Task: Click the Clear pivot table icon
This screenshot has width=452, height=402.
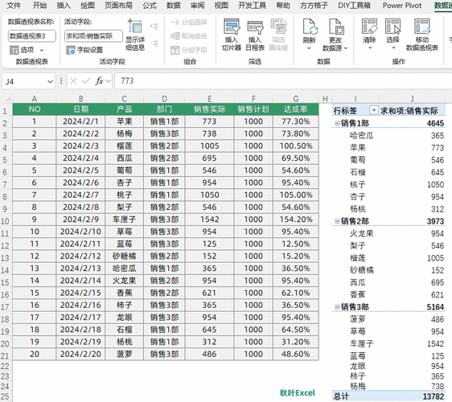Action: tap(369, 27)
